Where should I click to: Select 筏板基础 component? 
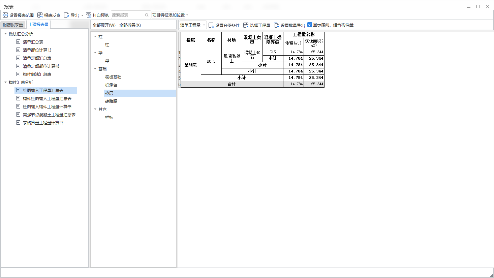(x=113, y=77)
